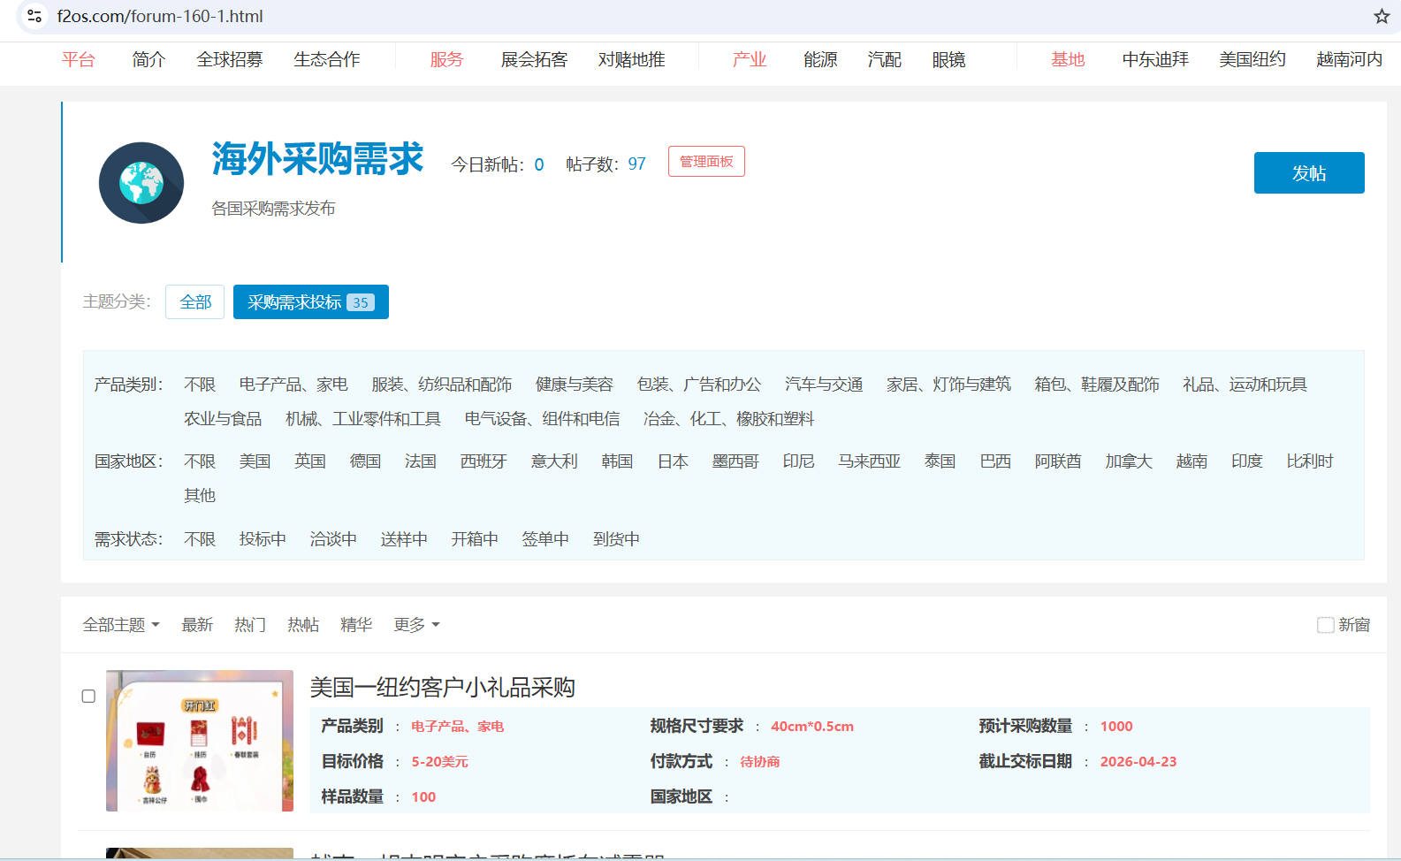The image size is (1401, 861).
Task: Open the site info icon in address bar
Action: [x=34, y=16]
